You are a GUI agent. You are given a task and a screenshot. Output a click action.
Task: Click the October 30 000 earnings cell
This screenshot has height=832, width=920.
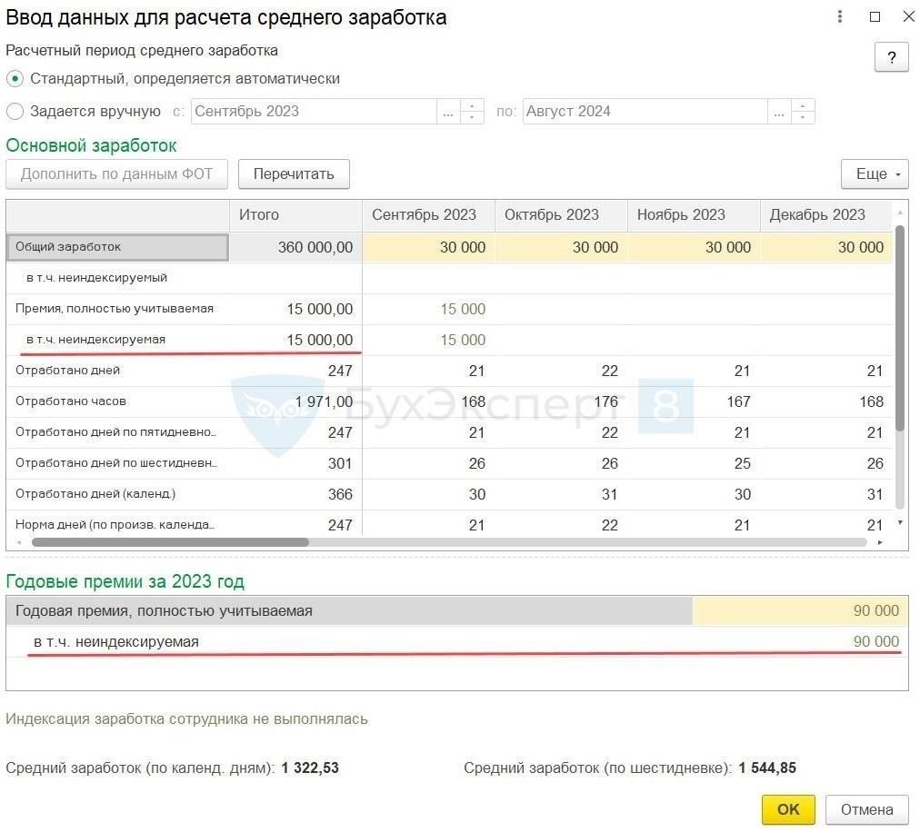[562, 247]
